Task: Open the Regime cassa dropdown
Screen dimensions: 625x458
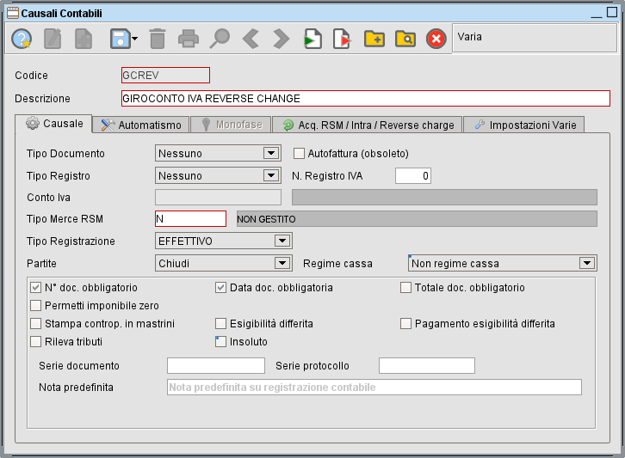Action: [x=587, y=263]
